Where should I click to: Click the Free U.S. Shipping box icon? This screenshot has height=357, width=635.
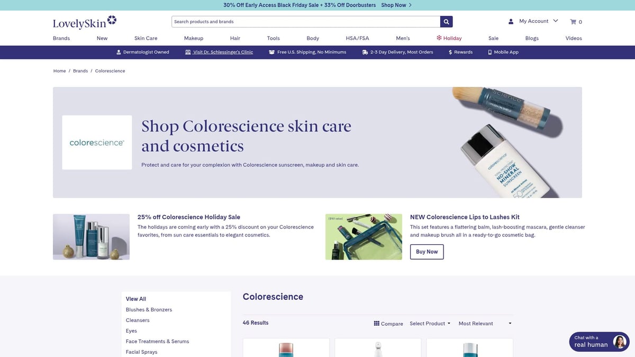271,52
